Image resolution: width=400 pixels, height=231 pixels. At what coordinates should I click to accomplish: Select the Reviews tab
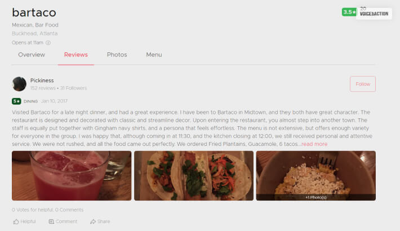click(x=76, y=55)
